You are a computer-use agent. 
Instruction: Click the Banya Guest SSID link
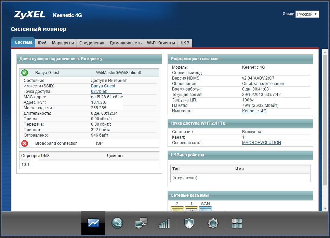(103, 86)
